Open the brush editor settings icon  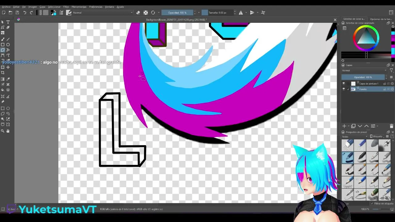pyautogui.click(x=61, y=13)
